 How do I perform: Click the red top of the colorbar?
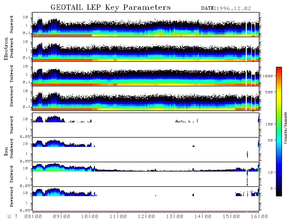point(279,70)
